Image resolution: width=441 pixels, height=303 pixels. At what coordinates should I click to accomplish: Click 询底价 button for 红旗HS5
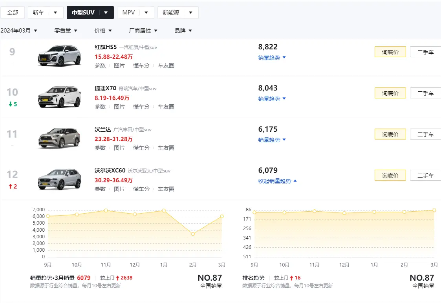click(x=390, y=52)
